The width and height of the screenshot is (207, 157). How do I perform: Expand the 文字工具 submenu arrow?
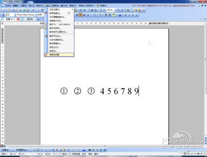pyautogui.click(x=72, y=10)
